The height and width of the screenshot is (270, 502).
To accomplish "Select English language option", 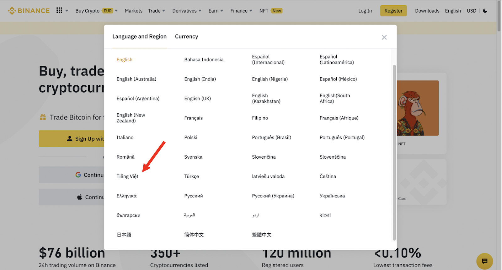I will [124, 60].
